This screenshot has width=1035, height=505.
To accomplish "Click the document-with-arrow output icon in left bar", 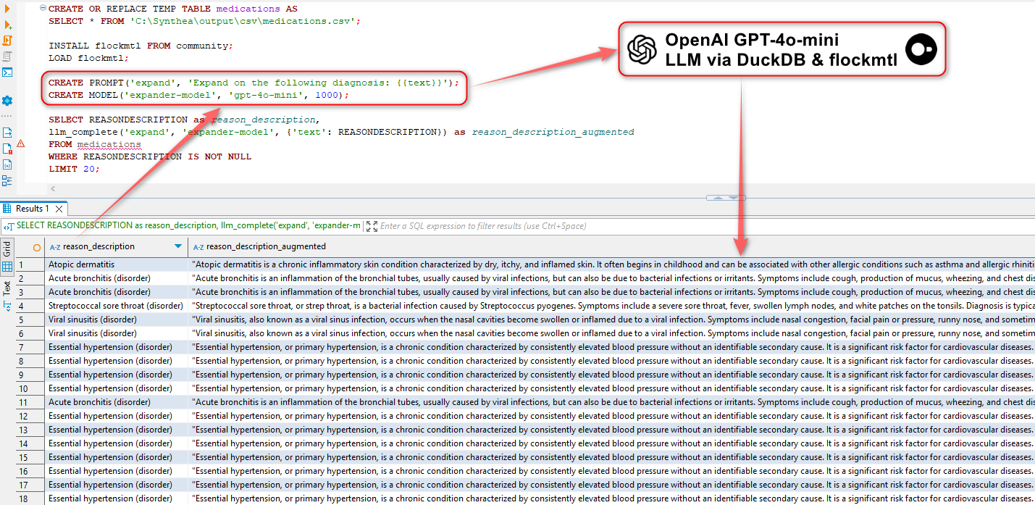I will point(7,133).
